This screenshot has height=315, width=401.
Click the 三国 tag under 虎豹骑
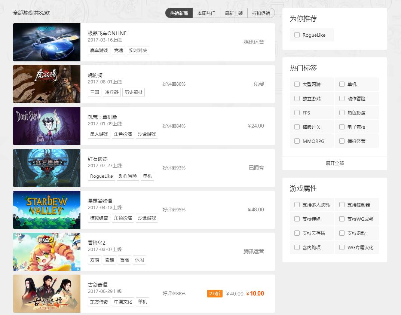[94, 92]
